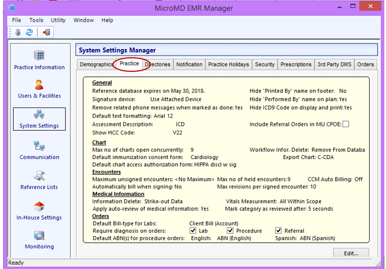The width and height of the screenshot is (386, 269).
Task: Click the toolbar grip handle
Action: coord(10,32)
